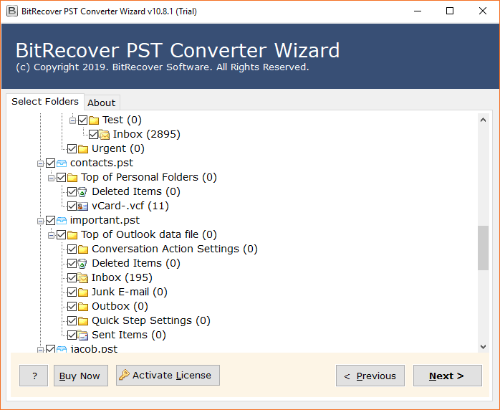
Task: Toggle the Top of Personal Folders checkbox
Action: (61, 178)
